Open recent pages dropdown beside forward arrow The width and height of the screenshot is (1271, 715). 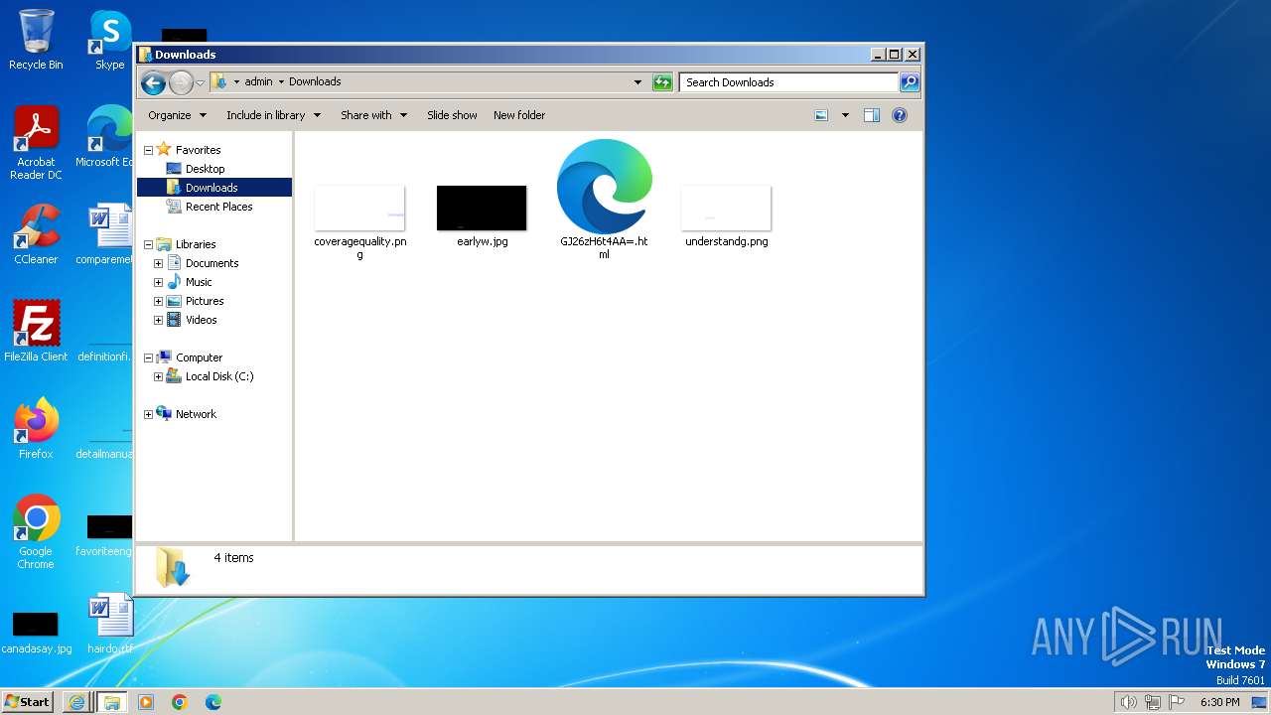pyautogui.click(x=200, y=82)
